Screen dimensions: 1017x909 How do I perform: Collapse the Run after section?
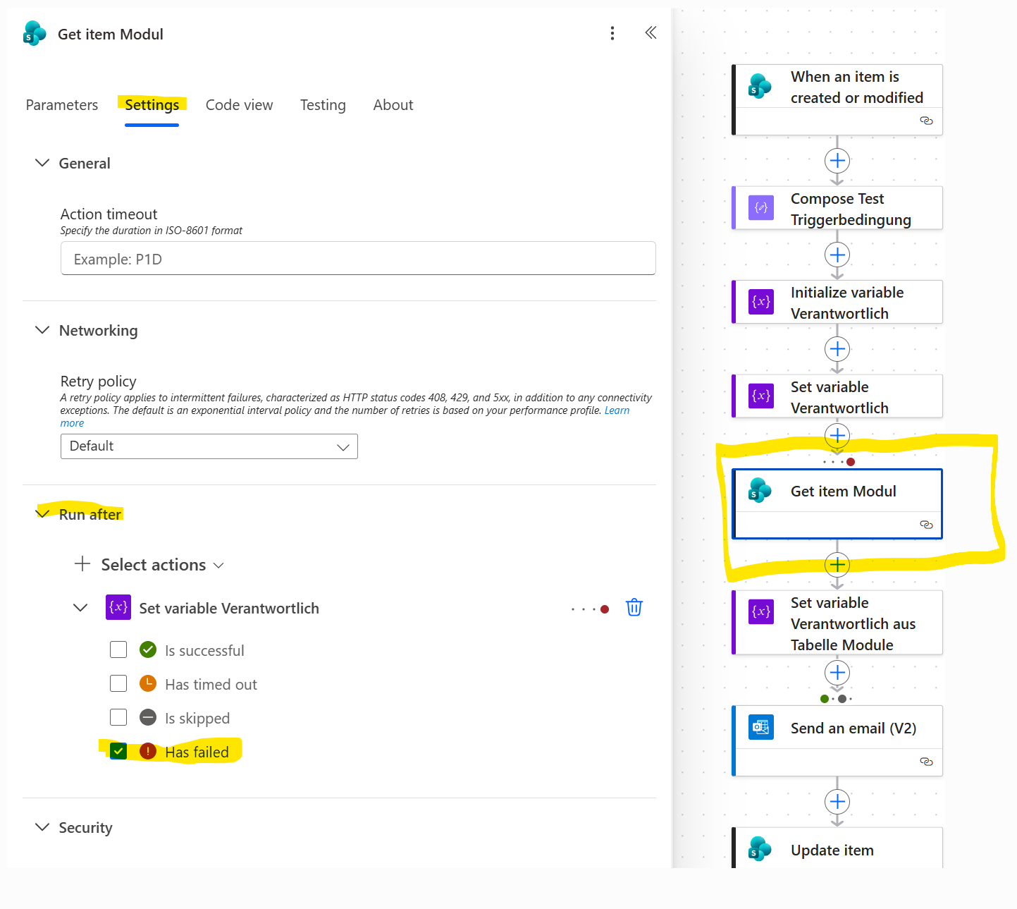pos(43,513)
